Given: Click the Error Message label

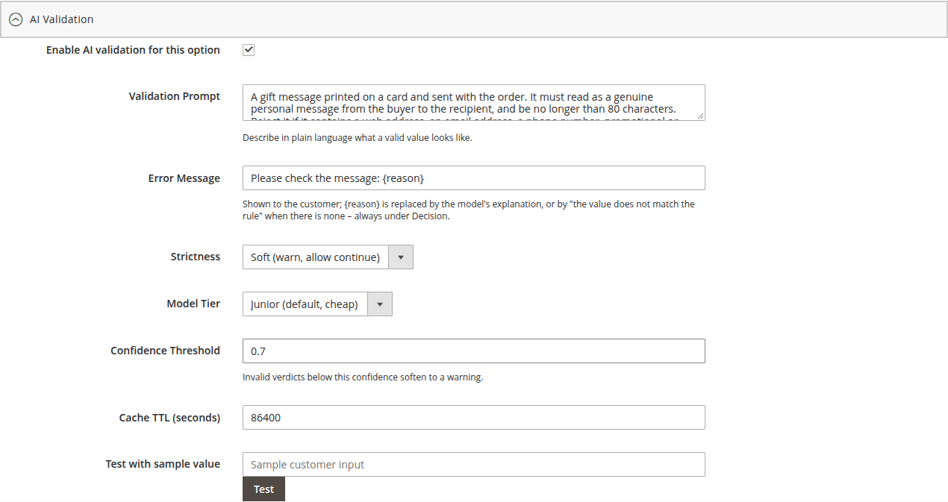Looking at the screenshot, I should pos(184,178).
